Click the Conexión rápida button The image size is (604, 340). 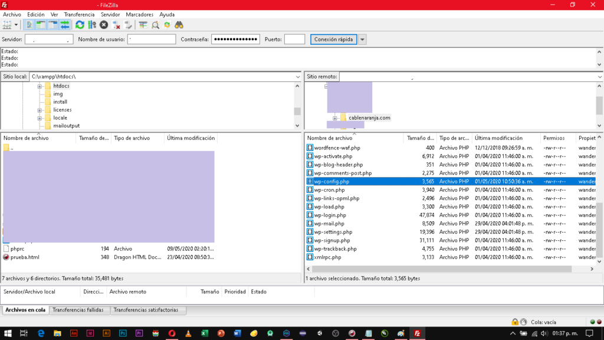[x=334, y=40]
